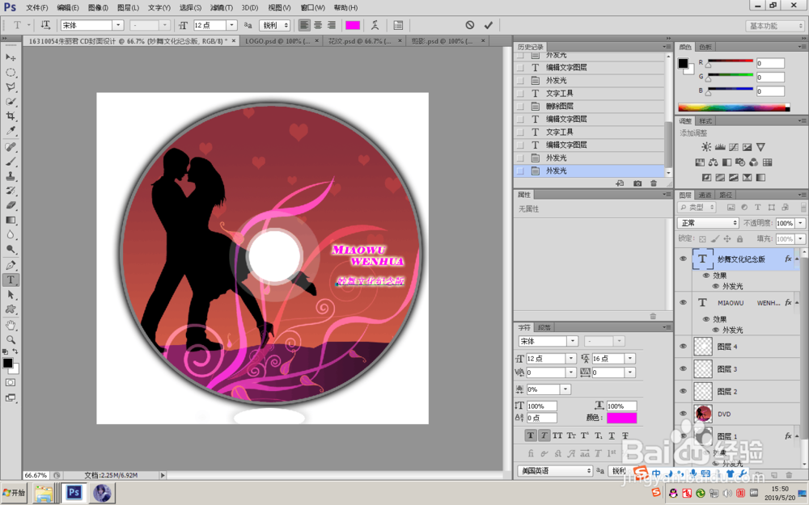The height and width of the screenshot is (505, 809).
Task: Select the Eraser tool
Action: coord(11,205)
